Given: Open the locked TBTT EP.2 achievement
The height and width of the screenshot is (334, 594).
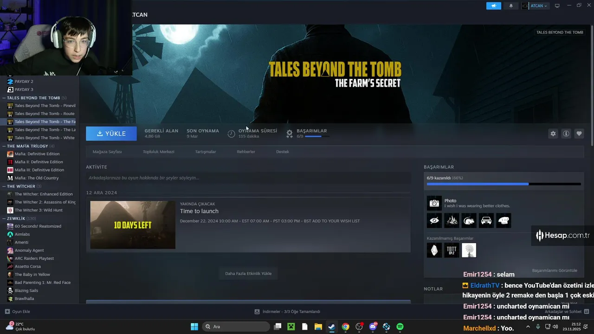Looking at the screenshot, I should coord(452,250).
